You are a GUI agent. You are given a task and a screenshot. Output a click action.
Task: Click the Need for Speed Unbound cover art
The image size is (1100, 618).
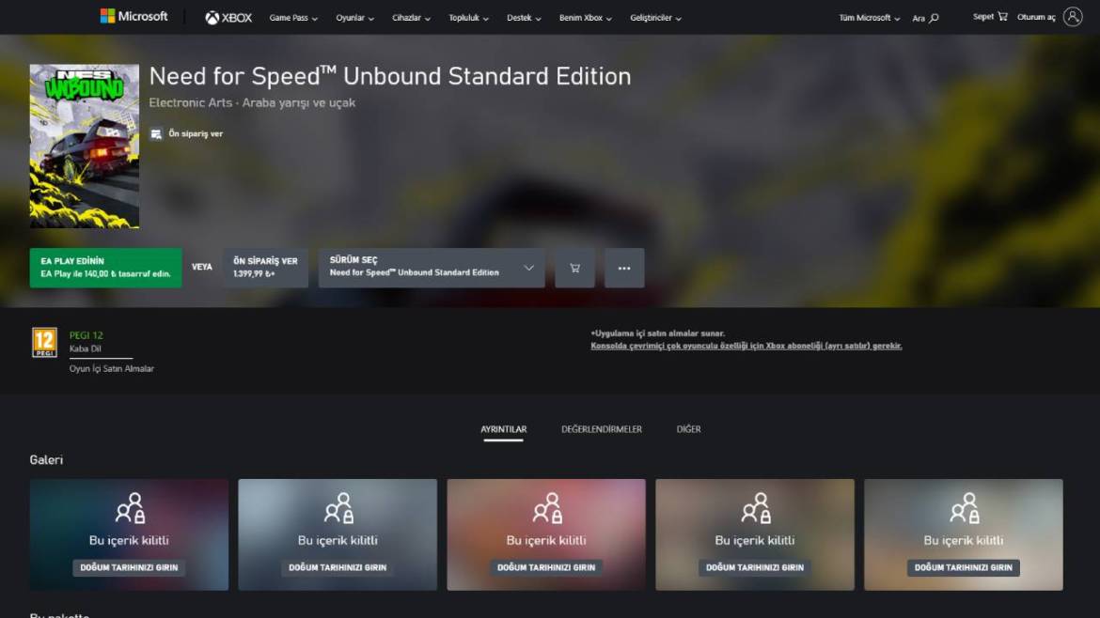pos(85,146)
